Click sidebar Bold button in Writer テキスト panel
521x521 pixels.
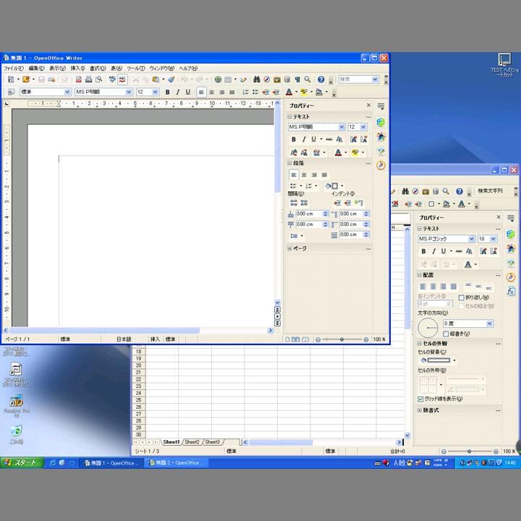click(293, 140)
